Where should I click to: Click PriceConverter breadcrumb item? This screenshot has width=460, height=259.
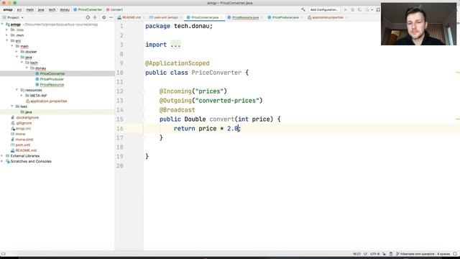coord(88,9)
